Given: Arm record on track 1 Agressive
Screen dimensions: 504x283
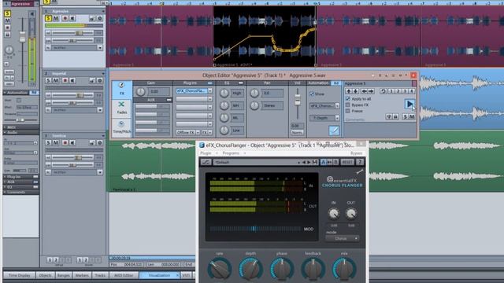Looking at the screenshot, I should tap(65, 18).
